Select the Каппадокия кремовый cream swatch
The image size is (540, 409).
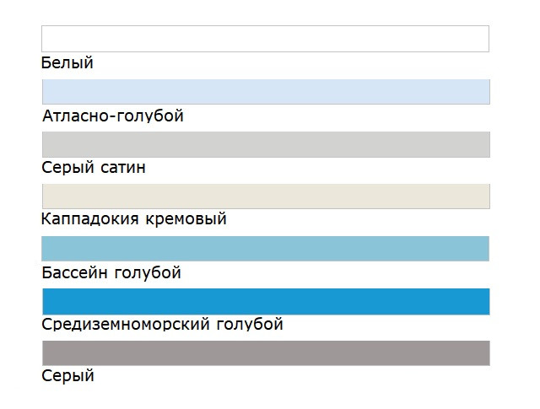[x=265, y=196]
